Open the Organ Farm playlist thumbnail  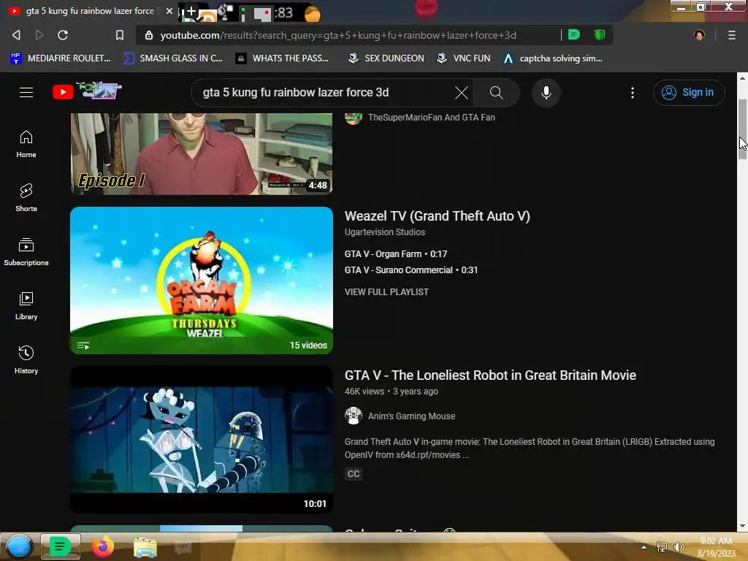tap(202, 280)
